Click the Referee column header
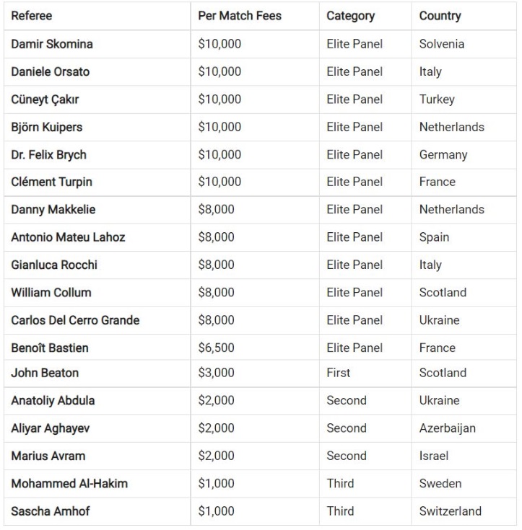The image size is (522, 530). click(x=32, y=16)
